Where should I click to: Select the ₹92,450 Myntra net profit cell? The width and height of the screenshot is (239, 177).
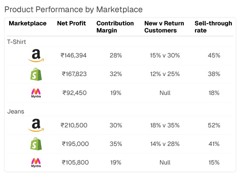75,93
